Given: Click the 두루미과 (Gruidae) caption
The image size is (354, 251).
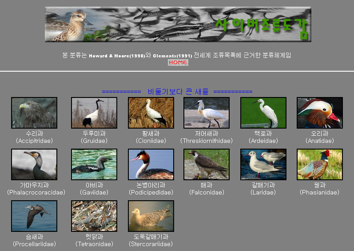Looking at the screenshot, I should point(94,137).
